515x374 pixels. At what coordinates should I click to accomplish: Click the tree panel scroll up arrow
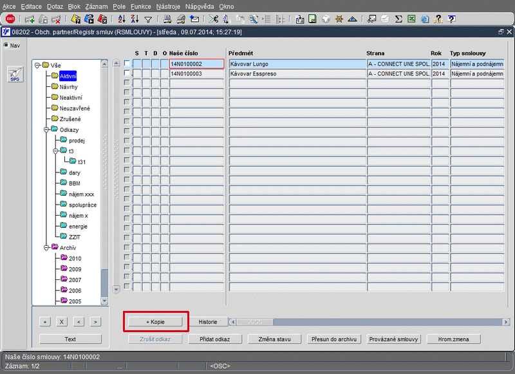click(104, 63)
